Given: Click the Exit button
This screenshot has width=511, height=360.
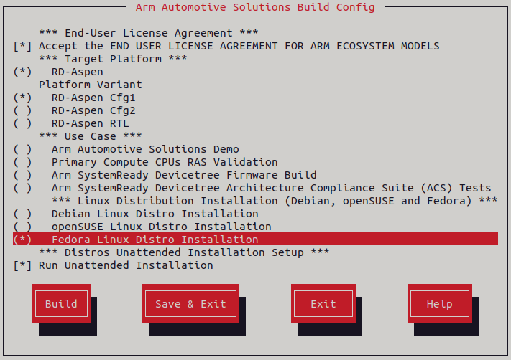Looking at the screenshot, I should pos(323,304).
